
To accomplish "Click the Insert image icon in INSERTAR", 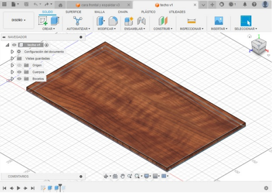I will pyautogui.click(x=219, y=21).
